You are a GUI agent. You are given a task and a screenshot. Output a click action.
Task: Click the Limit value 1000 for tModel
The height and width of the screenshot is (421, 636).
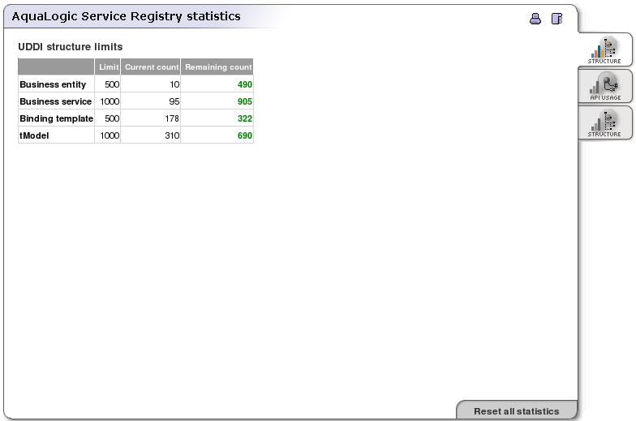(x=110, y=135)
